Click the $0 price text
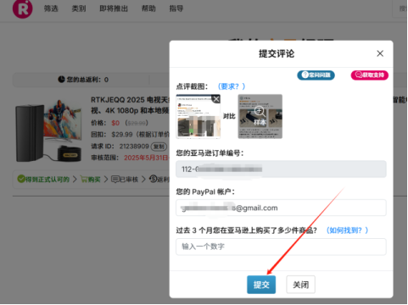Viewport: 408px width, 305px height. (115, 123)
